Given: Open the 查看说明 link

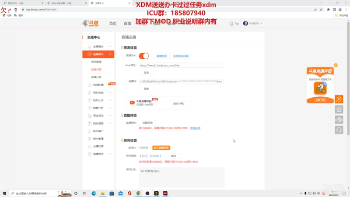Looking at the screenshot, I should click(x=195, y=128).
